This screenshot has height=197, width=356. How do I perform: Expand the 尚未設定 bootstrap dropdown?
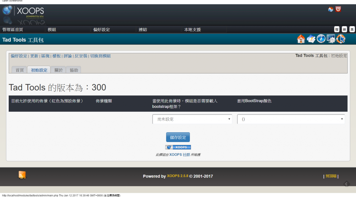pos(192,119)
